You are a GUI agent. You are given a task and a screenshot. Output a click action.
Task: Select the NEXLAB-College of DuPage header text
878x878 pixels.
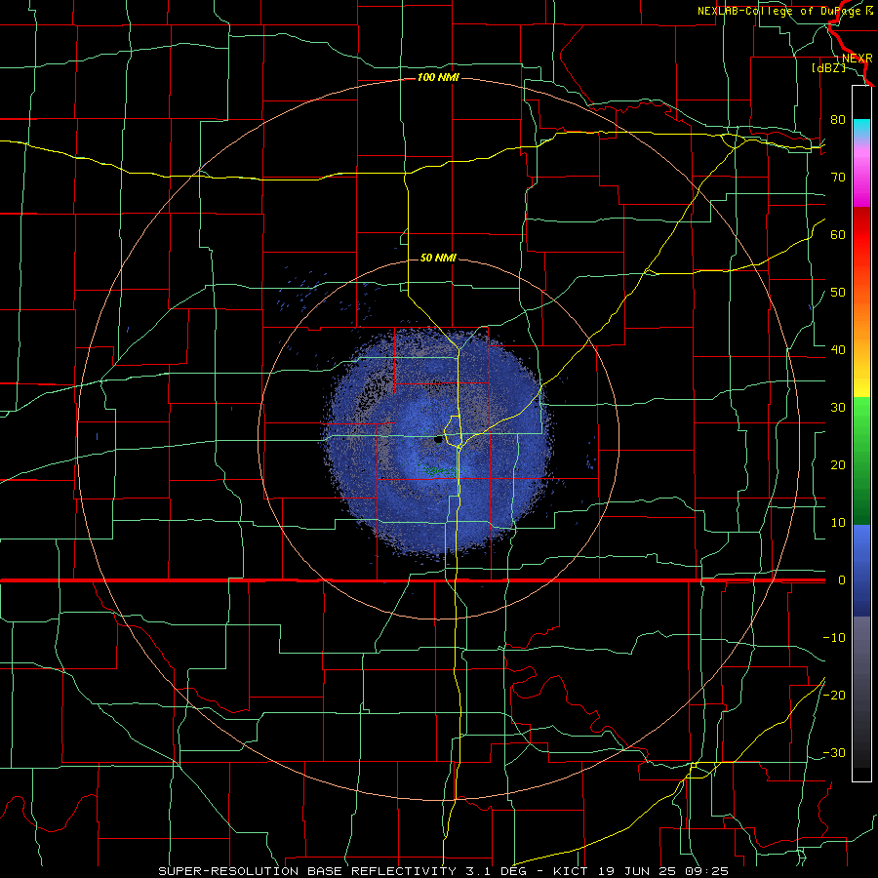[x=784, y=11]
